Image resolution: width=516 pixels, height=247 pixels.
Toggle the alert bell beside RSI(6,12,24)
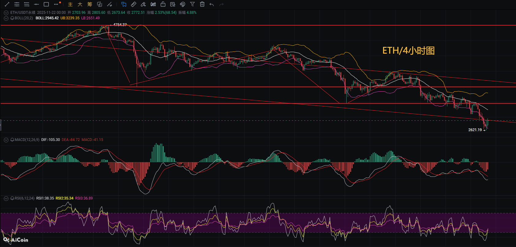tap(12, 198)
